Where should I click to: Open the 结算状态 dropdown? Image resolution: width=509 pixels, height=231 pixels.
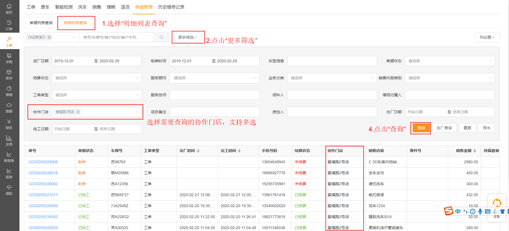97,78
